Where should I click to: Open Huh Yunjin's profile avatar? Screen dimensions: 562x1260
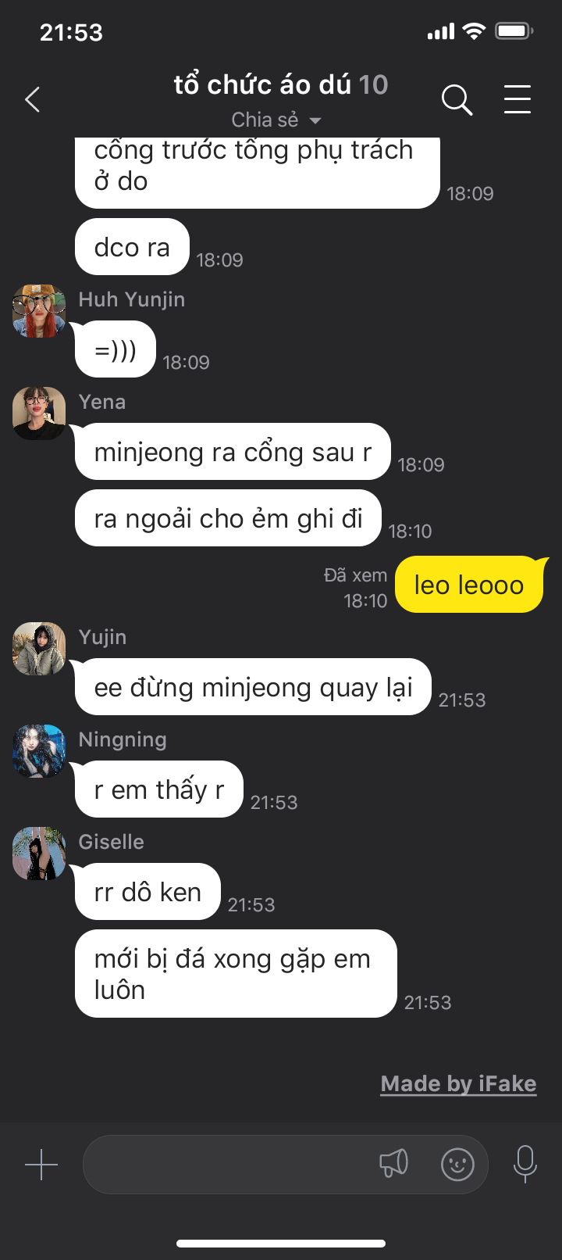39,311
